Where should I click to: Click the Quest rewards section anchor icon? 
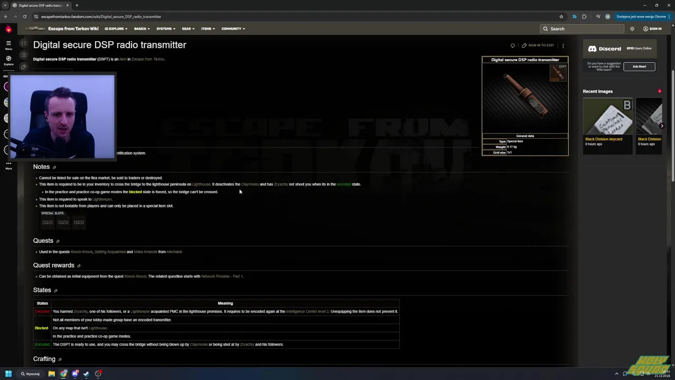[x=79, y=266]
